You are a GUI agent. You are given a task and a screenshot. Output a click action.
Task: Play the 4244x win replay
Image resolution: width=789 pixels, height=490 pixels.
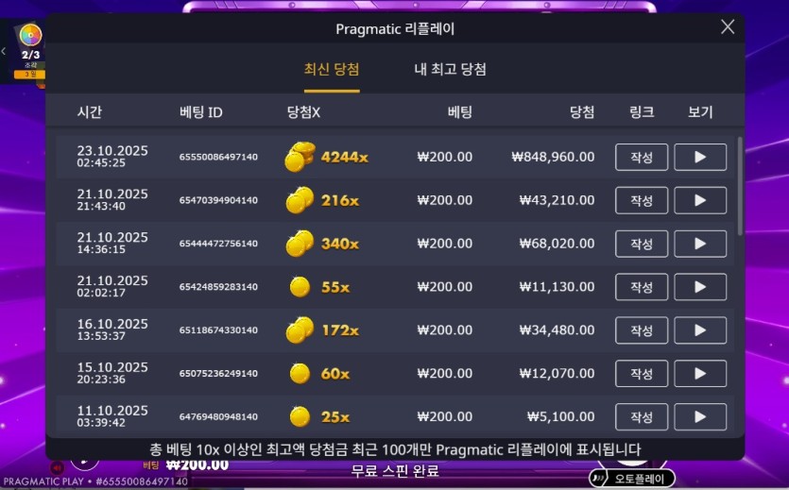(x=700, y=157)
